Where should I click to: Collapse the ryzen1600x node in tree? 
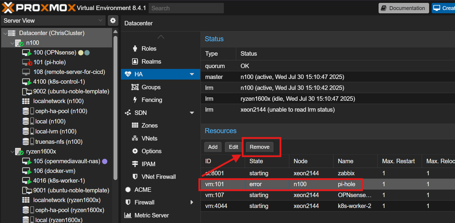tap(12, 152)
